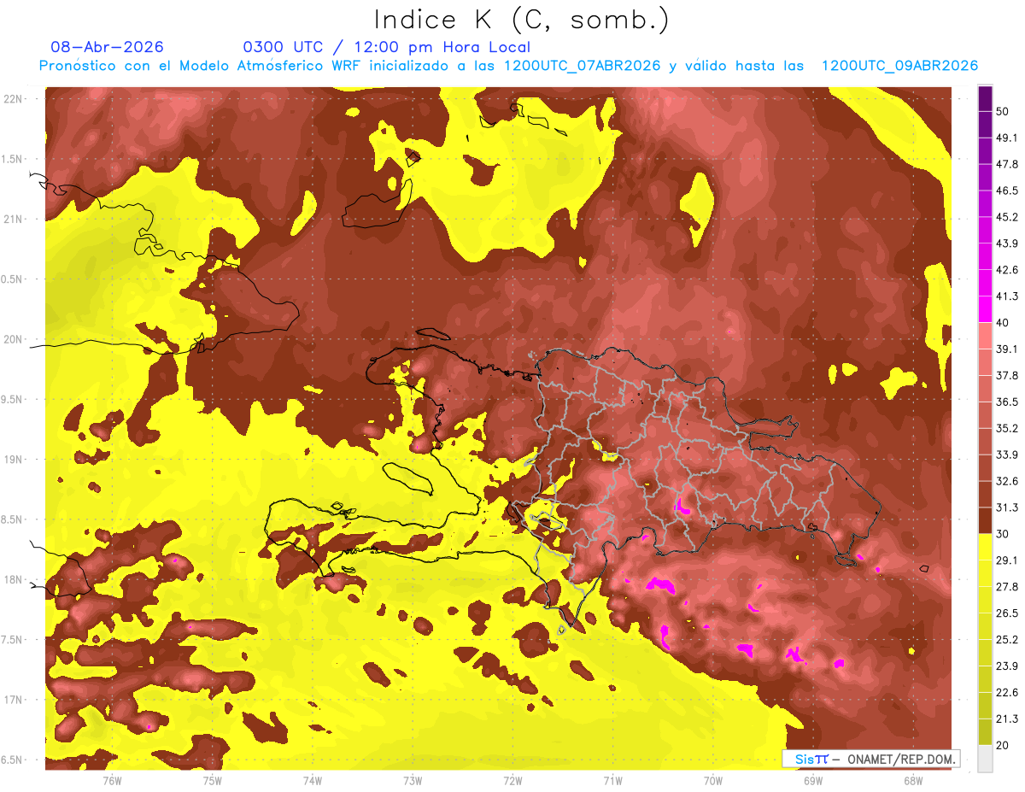
Task: Click the dark purple swatch at legend top
Action: [x=985, y=98]
